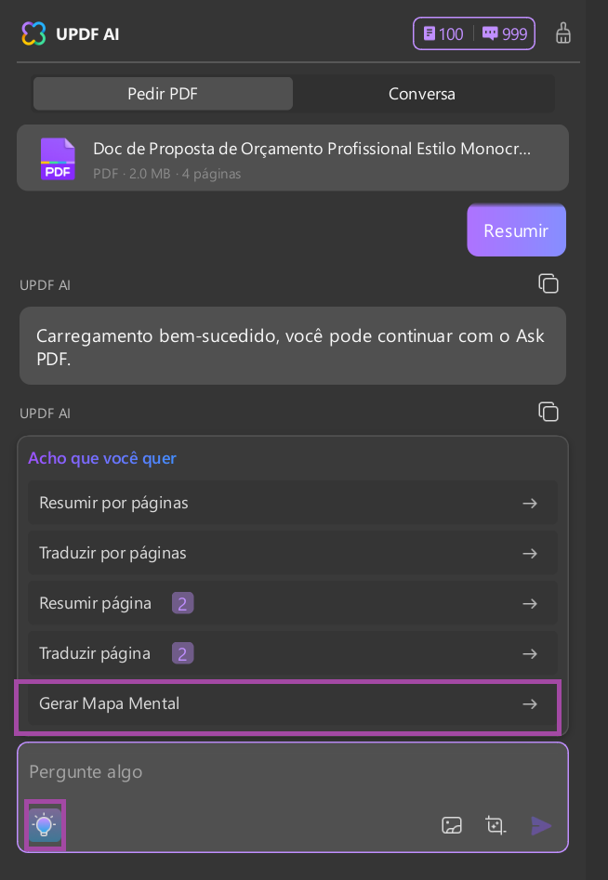Copy the upload success message

(549, 283)
